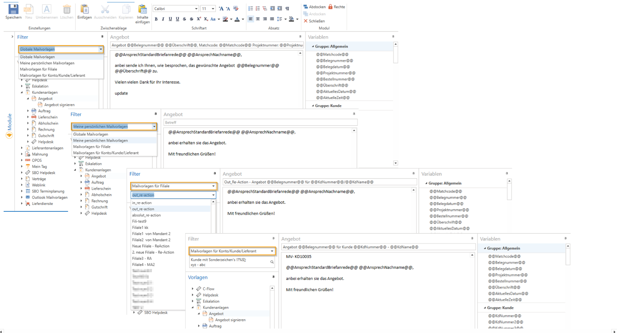Open the Calibri font name dropdown

[x=196, y=8]
